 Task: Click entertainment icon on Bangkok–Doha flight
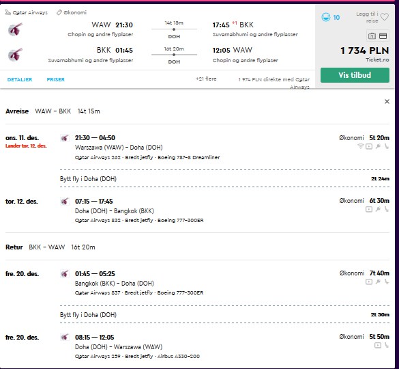click(369, 282)
